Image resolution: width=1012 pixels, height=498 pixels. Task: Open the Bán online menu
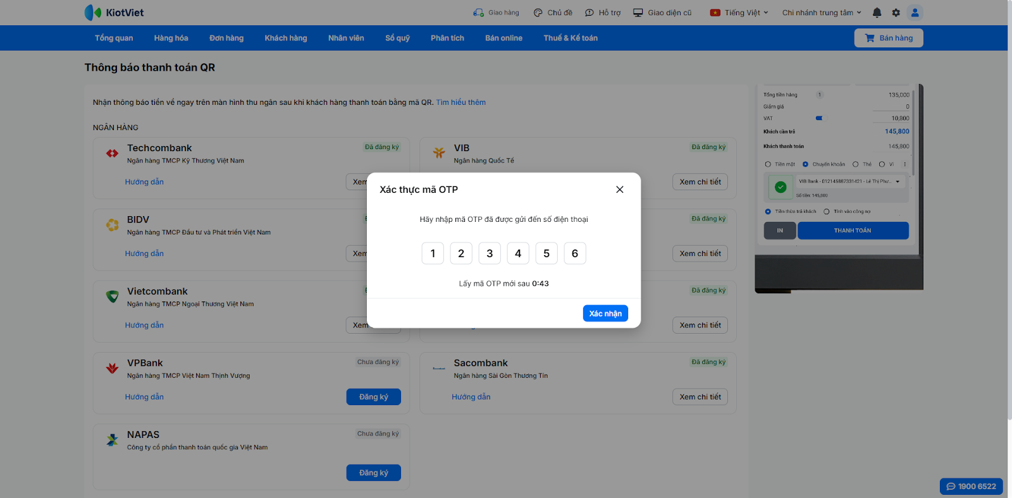pos(503,38)
